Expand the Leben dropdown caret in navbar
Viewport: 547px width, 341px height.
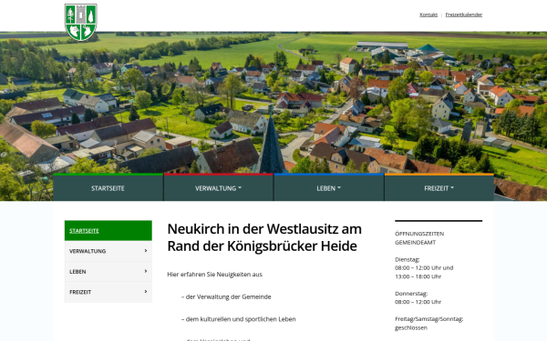[x=339, y=188]
